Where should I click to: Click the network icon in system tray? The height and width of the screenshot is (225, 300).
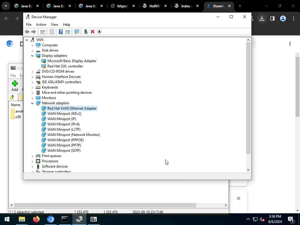point(255,219)
